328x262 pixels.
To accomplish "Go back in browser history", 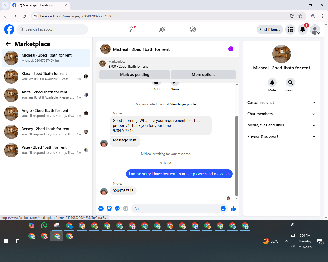I will pos(6,16).
